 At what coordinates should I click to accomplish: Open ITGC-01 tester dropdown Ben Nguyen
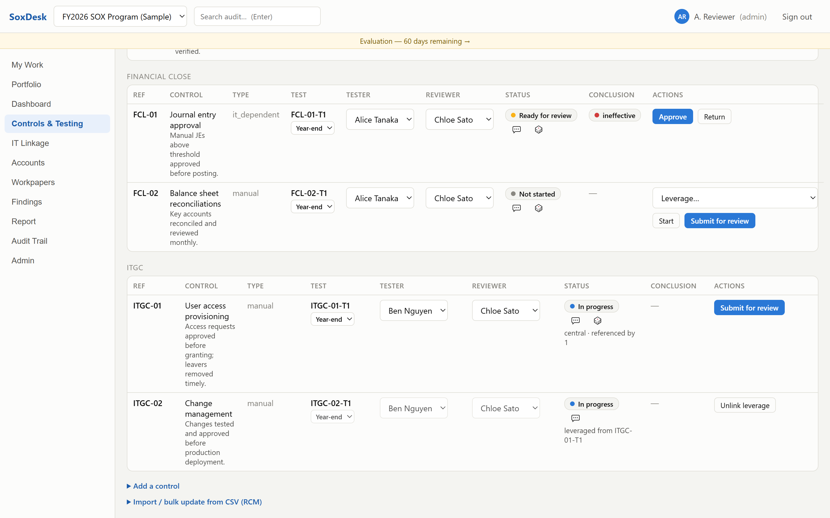(414, 311)
